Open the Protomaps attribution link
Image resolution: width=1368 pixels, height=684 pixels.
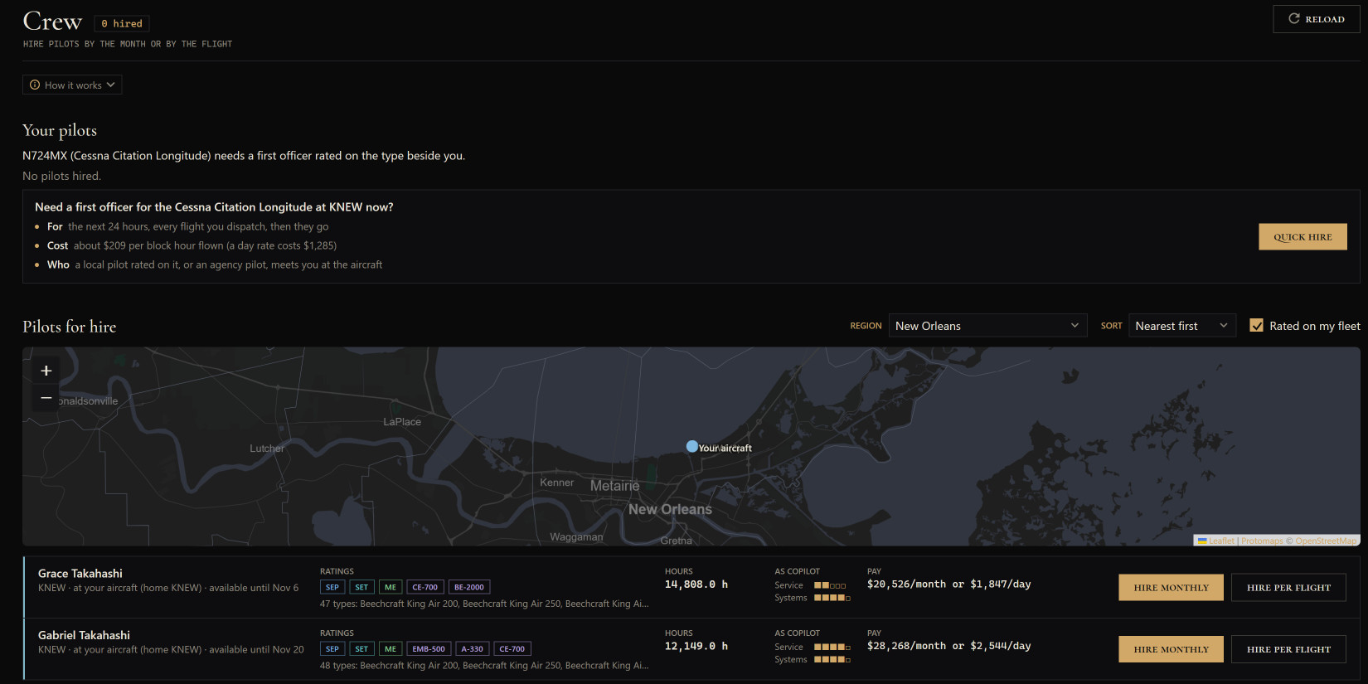(1262, 541)
